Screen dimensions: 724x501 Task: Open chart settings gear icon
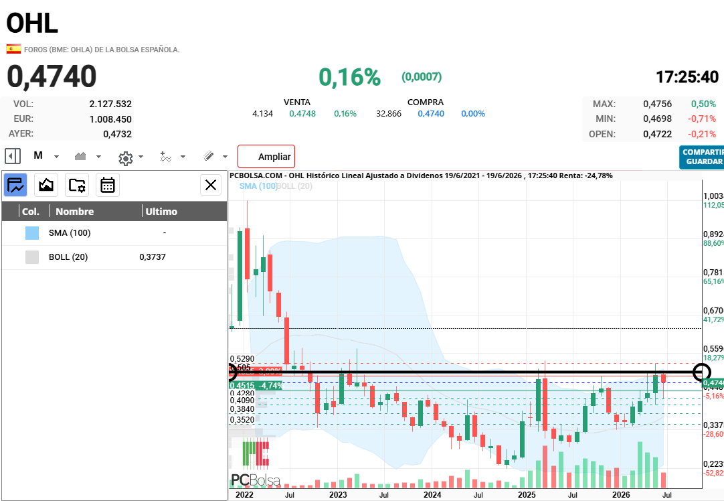click(x=126, y=158)
